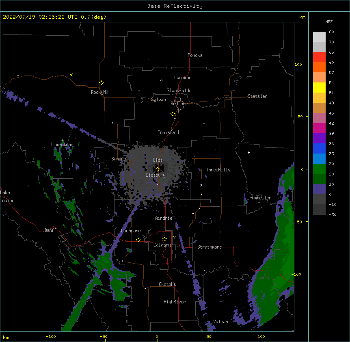Click the Lacombe city label

[183, 78]
